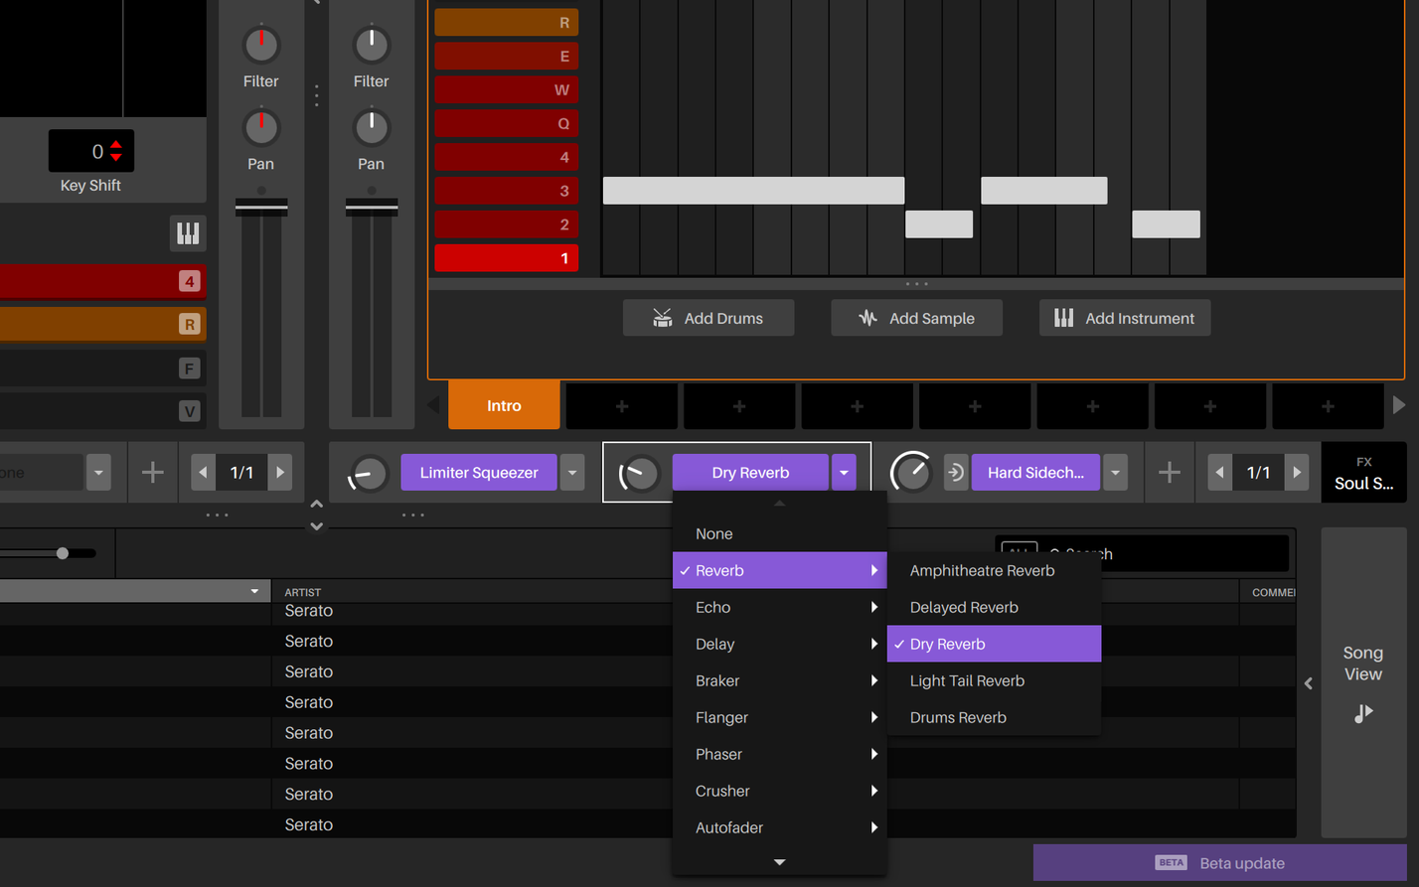Select Light Tail Reverb from the submenu
This screenshot has height=887, width=1419.
(967, 680)
